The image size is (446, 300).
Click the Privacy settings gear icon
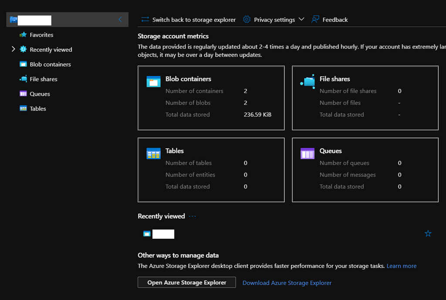[x=247, y=20]
